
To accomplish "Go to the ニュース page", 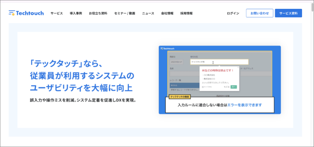I will (148, 13).
